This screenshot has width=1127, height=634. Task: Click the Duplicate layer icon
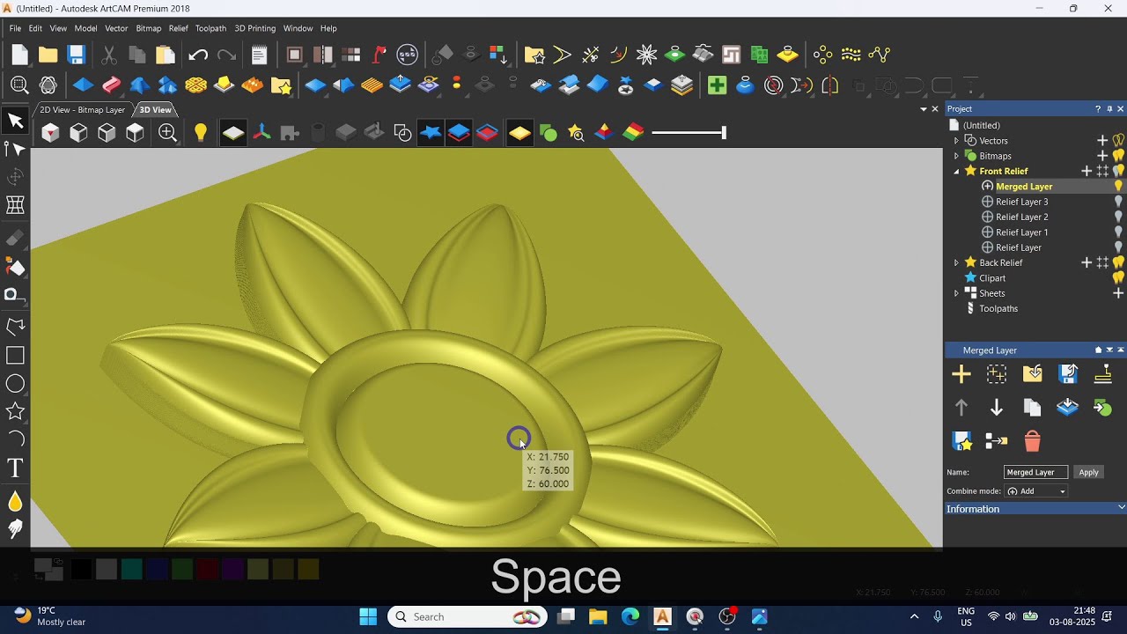[x=1032, y=408]
